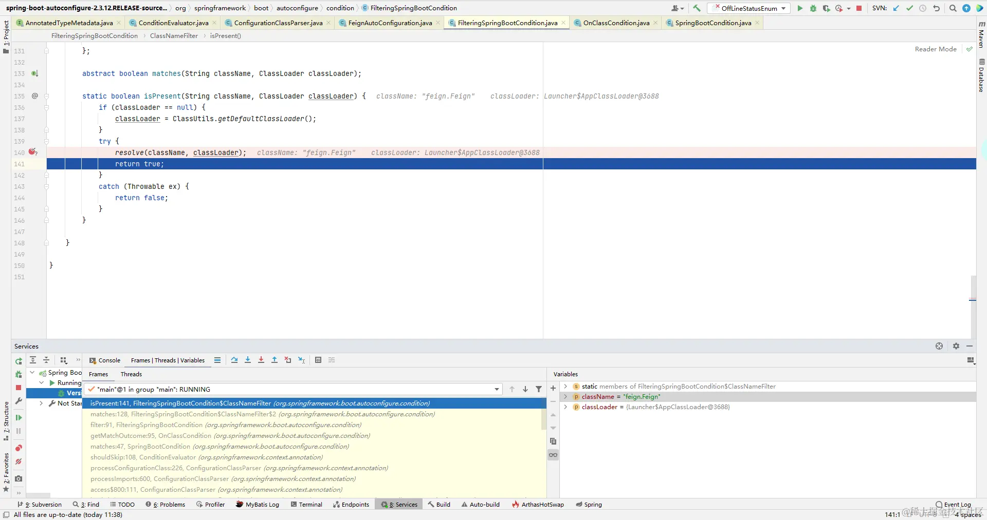Toggle the Project tool window stripe
This screenshot has width=987, height=520.
coord(6,37)
